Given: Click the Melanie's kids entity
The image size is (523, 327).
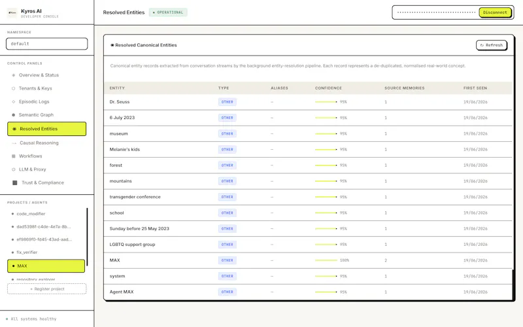Looking at the screenshot, I should tap(125, 149).
